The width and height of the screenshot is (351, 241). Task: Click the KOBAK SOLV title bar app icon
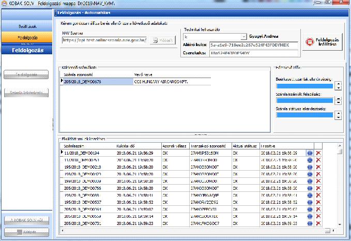4,3
